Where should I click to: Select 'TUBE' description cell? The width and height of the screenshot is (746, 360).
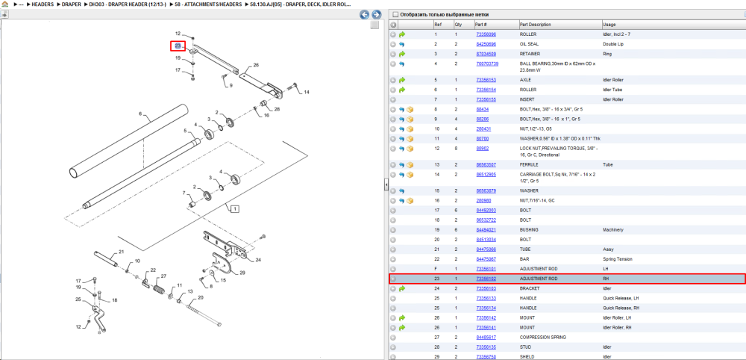[x=524, y=249]
